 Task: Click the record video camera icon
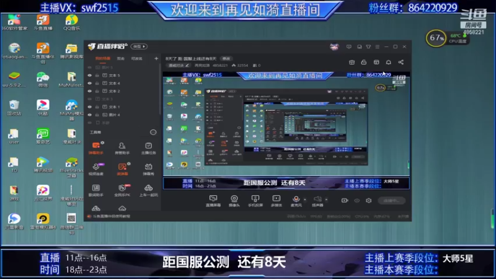pos(345,200)
